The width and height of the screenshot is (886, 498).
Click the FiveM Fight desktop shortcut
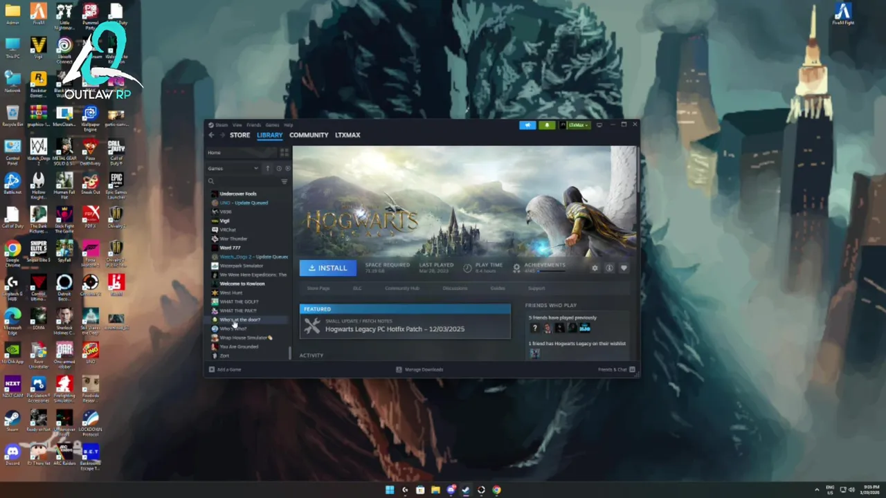(842, 14)
